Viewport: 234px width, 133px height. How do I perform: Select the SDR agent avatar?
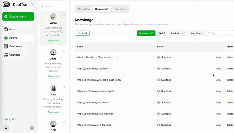click(x=53, y=124)
